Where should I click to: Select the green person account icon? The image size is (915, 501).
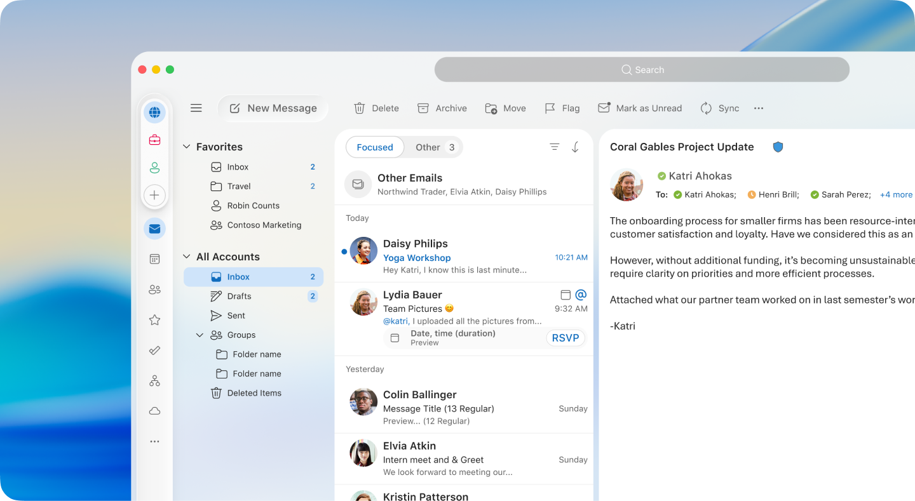click(x=154, y=168)
